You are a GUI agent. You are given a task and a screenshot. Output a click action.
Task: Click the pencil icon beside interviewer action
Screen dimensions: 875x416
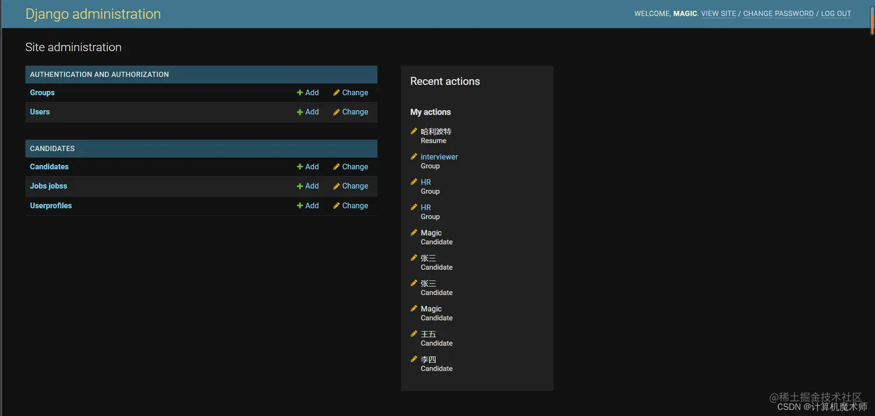(x=414, y=156)
